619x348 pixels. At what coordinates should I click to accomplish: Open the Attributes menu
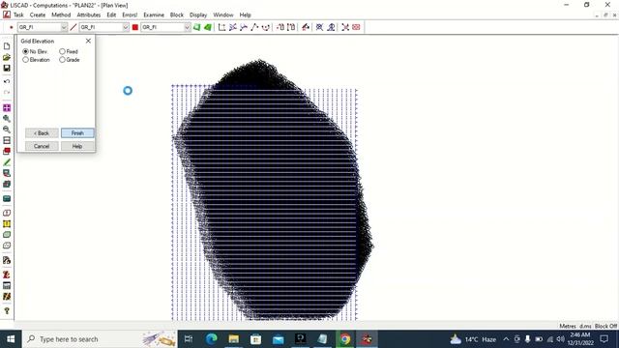click(x=89, y=14)
